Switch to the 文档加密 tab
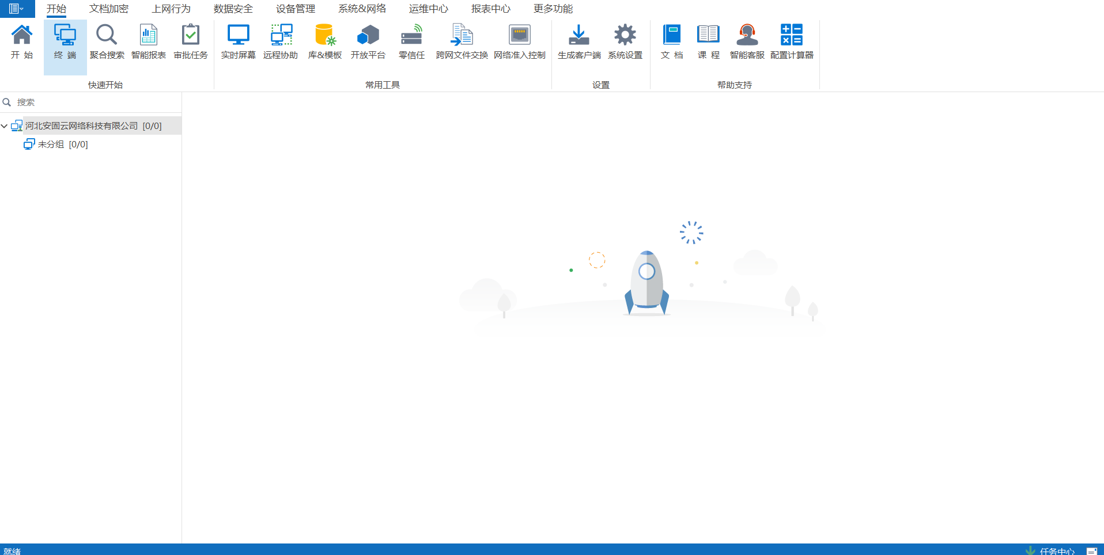1104x555 pixels. (109, 9)
